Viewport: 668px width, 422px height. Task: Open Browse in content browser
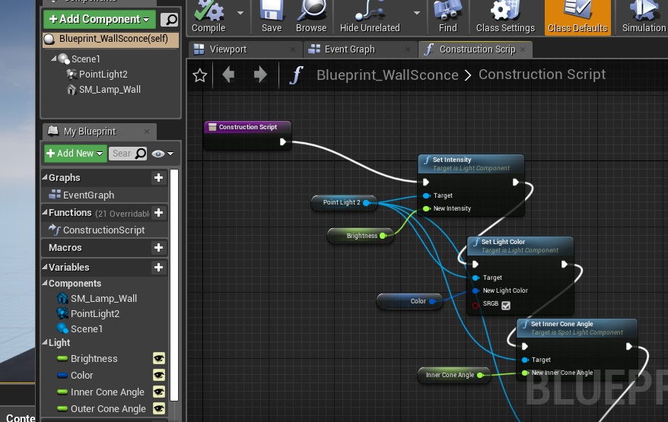click(x=311, y=11)
